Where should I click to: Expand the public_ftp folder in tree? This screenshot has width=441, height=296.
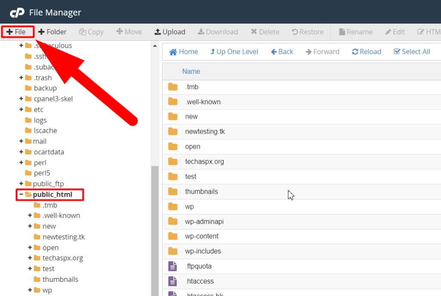pos(21,183)
